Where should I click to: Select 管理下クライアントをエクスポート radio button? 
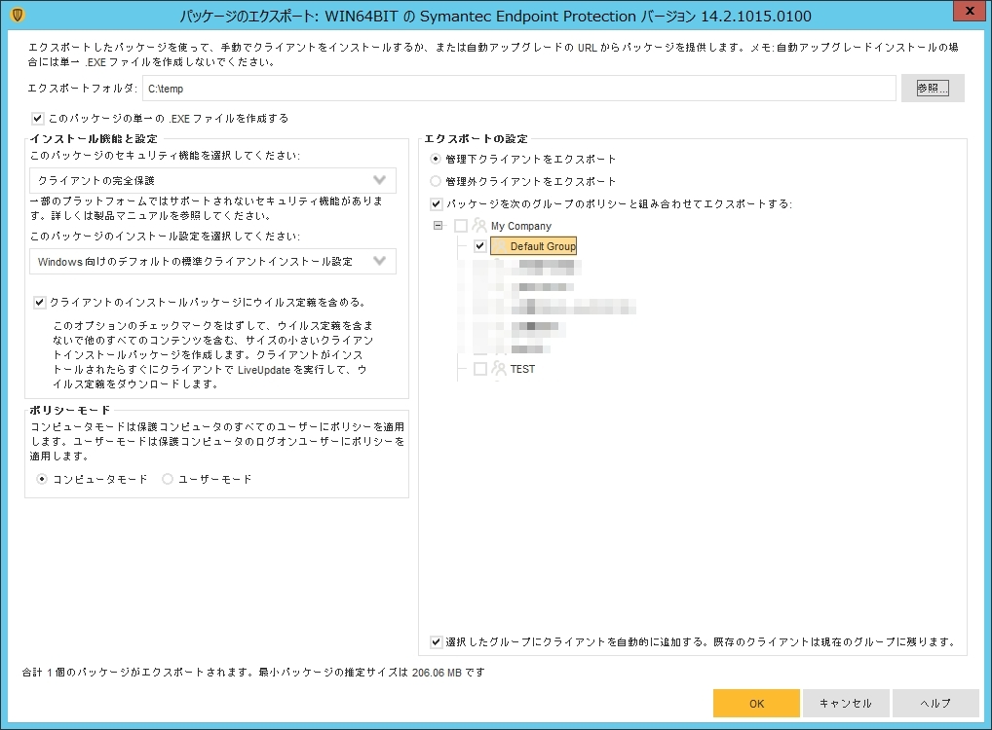click(436, 159)
